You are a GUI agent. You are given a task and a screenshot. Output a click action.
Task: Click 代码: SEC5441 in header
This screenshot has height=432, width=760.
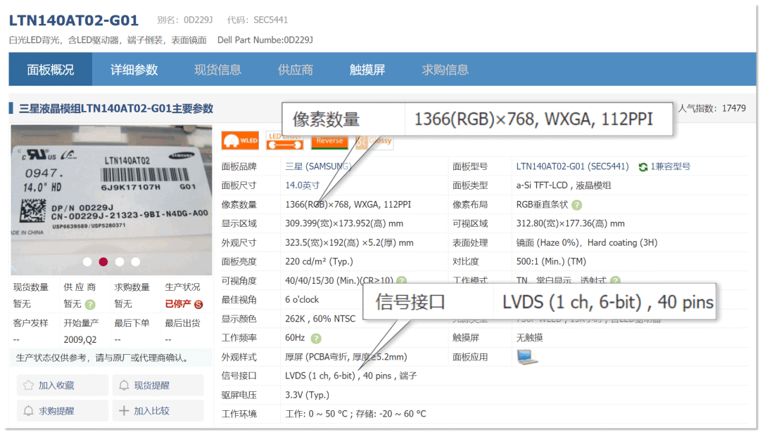coord(258,20)
